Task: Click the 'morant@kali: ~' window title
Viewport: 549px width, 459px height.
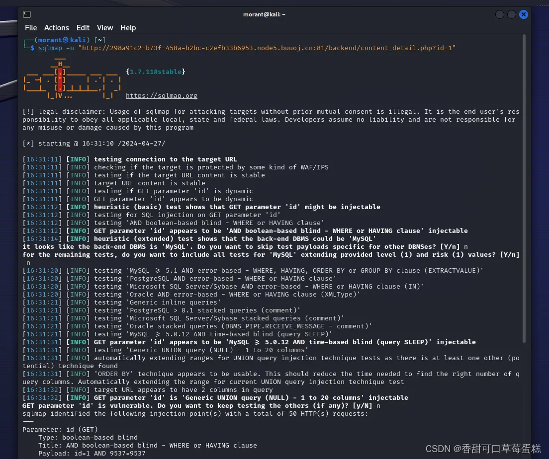Action: tap(265, 14)
